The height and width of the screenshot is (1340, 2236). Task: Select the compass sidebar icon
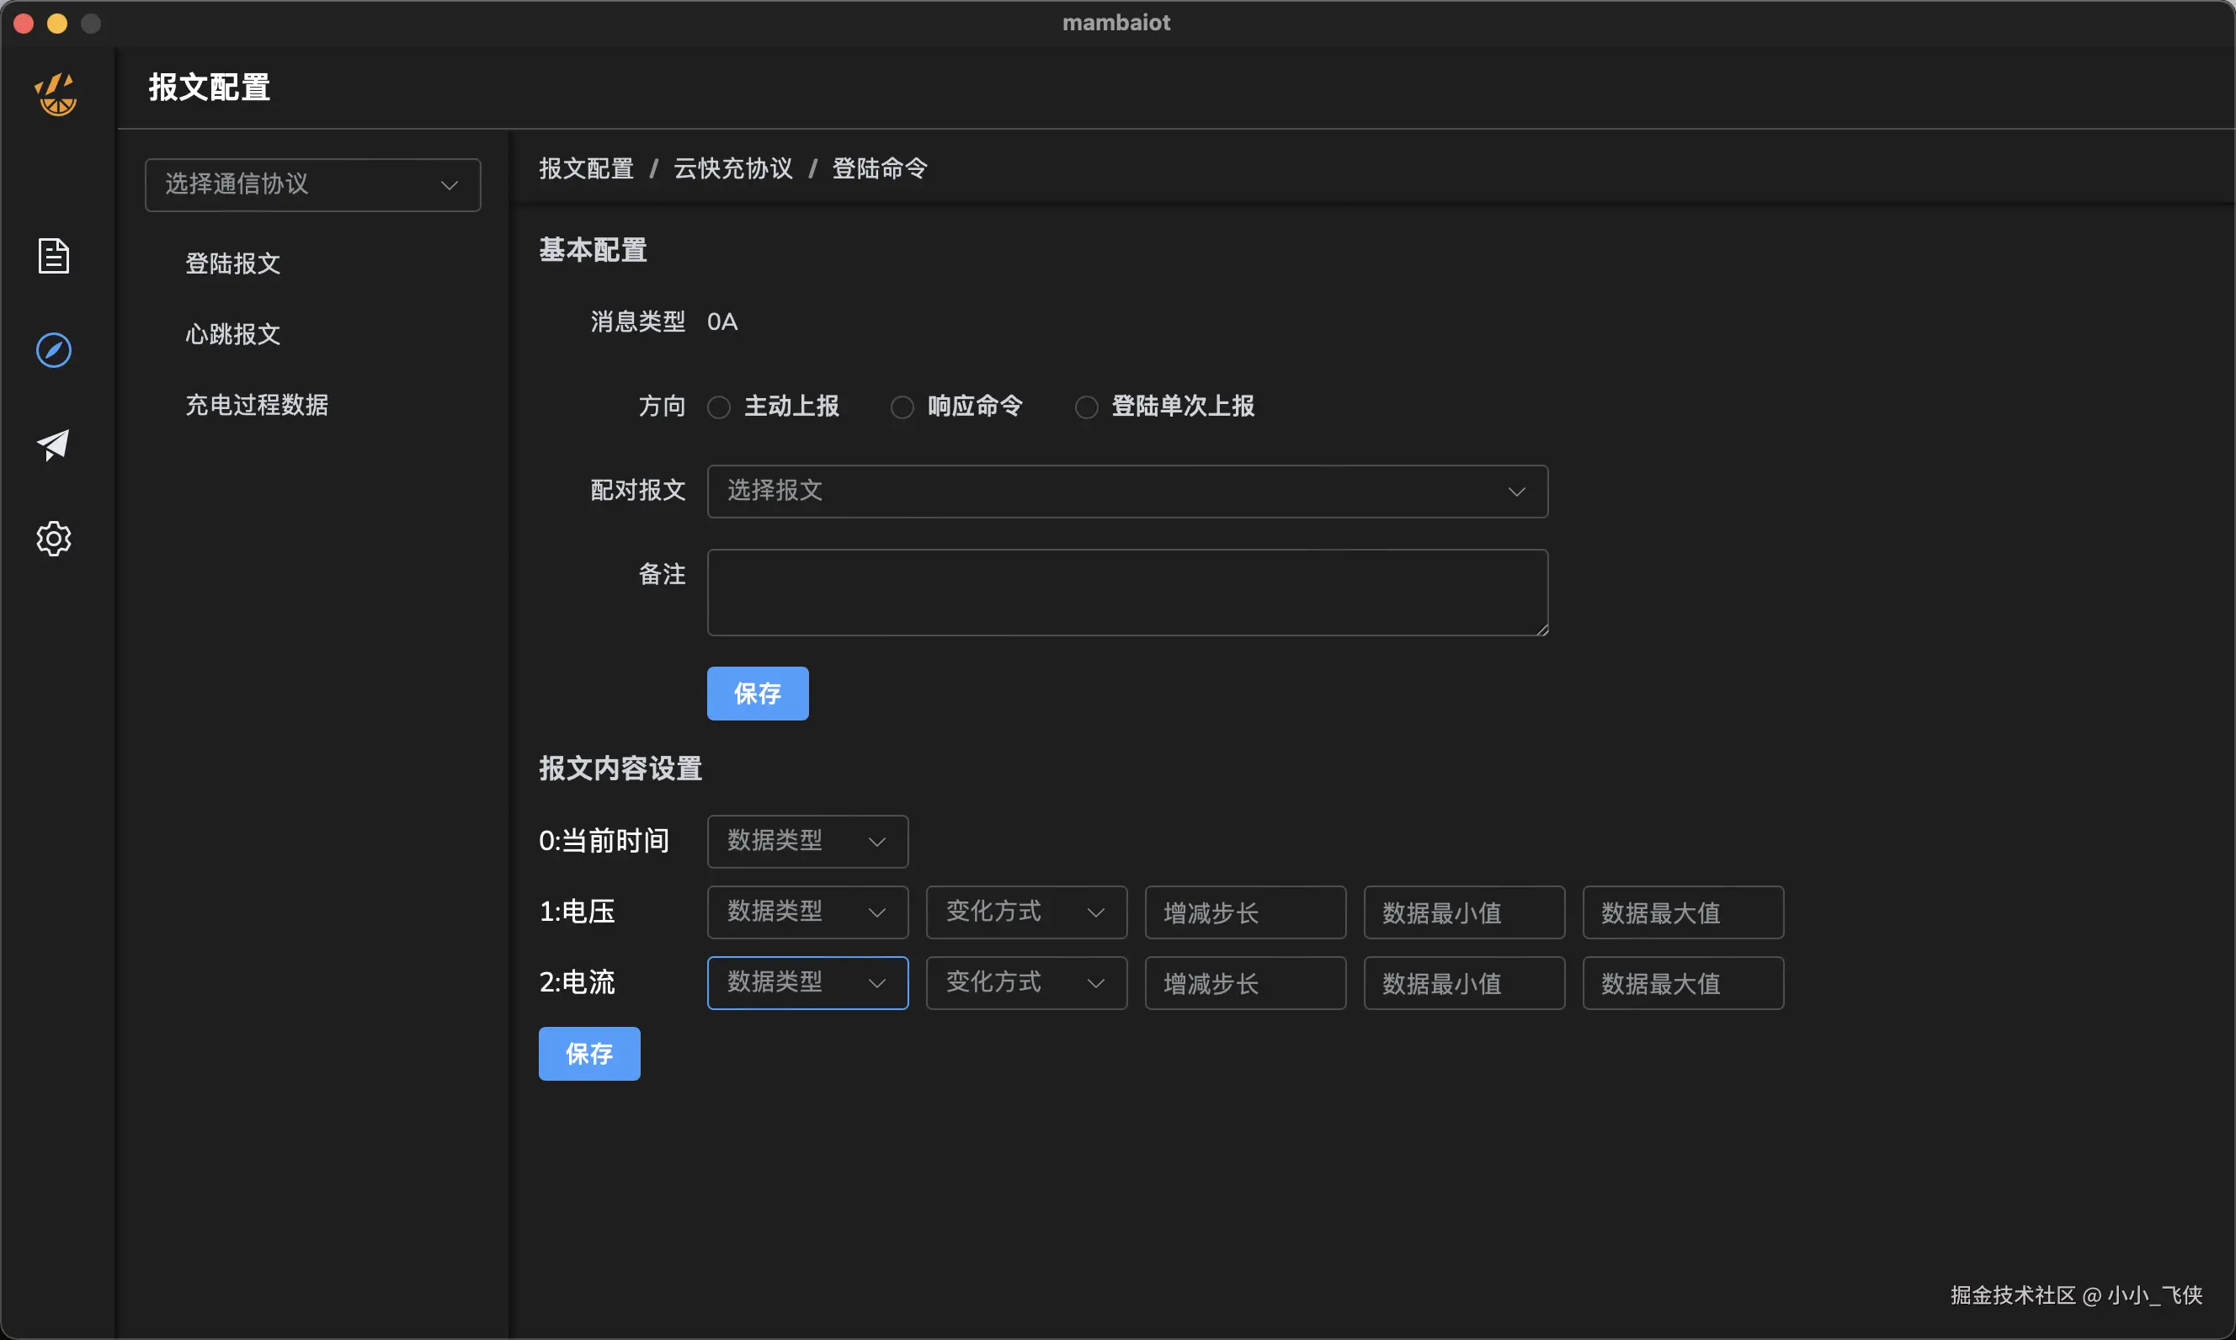(54, 350)
